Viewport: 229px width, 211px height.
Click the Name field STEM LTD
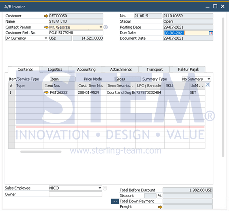(76, 21)
